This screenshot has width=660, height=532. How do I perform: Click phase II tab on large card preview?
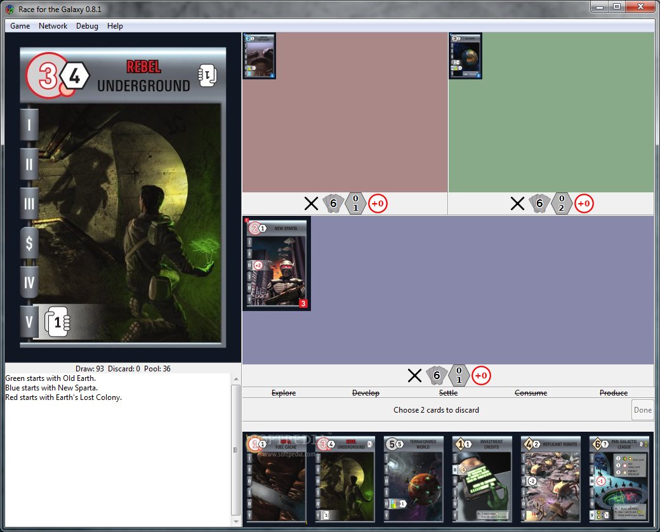[29, 164]
